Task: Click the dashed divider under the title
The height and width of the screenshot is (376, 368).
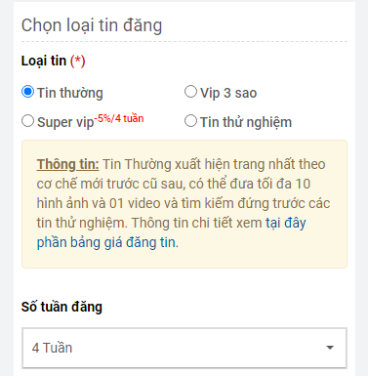Action: 184,42
